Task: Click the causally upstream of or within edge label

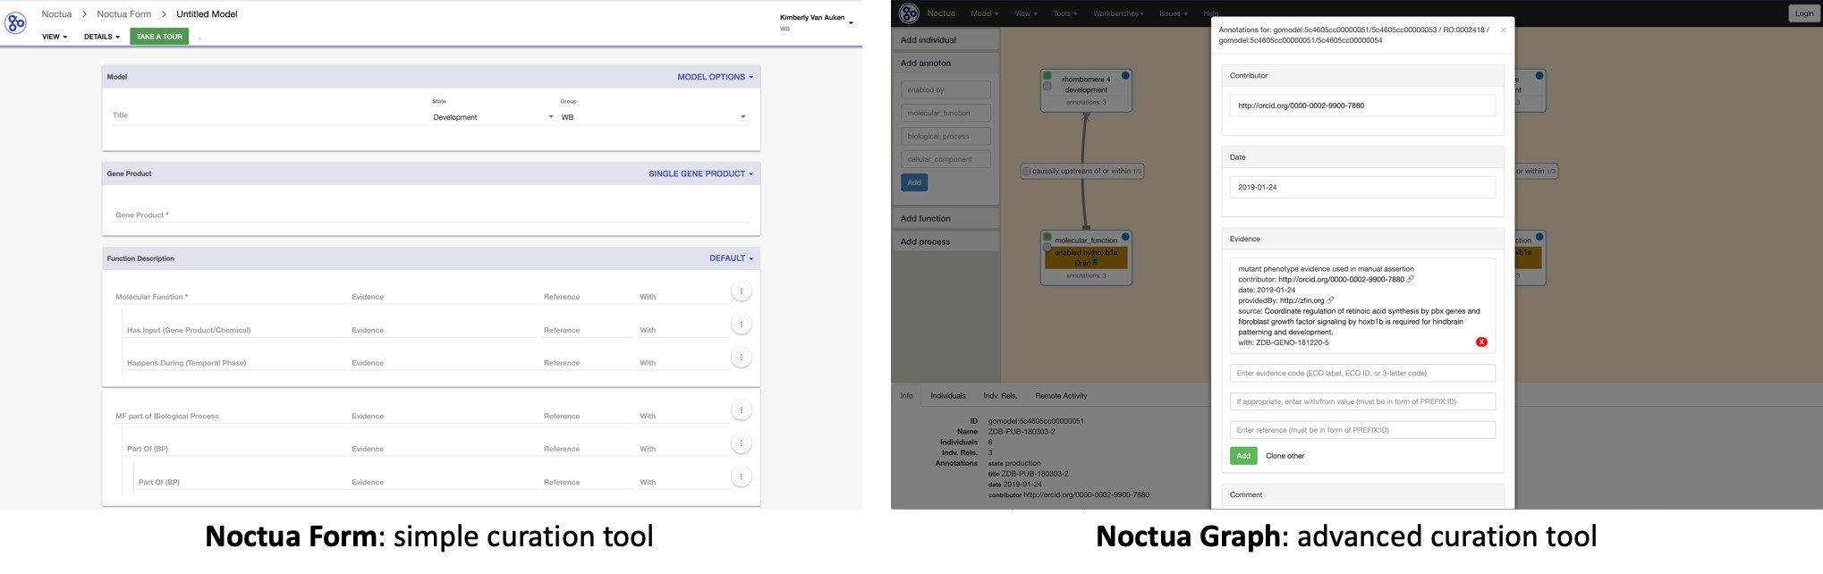Action: tap(1082, 171)
